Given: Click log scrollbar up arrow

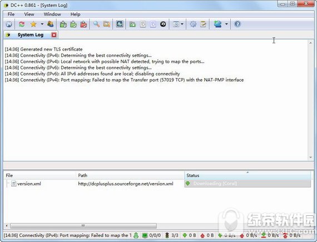Looking at the screenshot, I should point(310,43).
